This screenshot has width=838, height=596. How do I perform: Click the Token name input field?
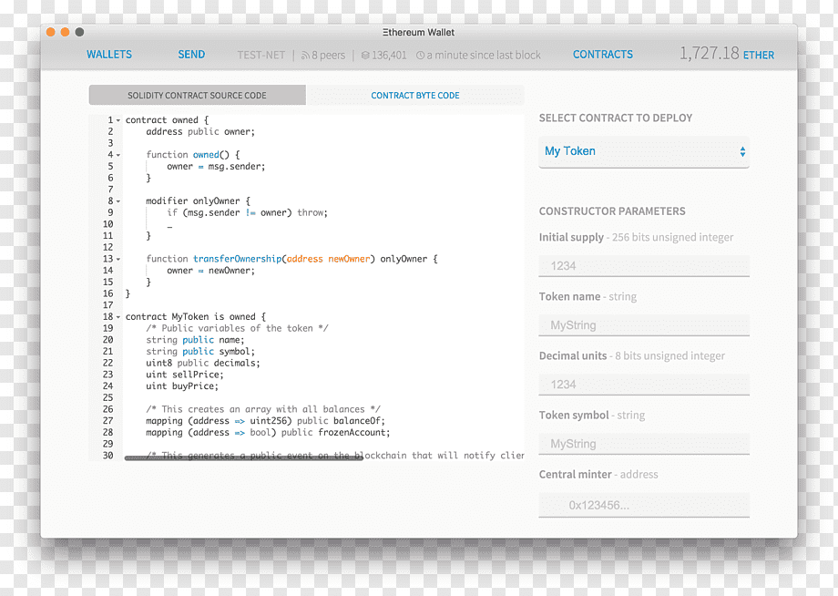coord(644,325)
